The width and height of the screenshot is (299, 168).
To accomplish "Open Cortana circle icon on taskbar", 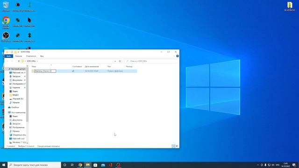I will click(x=64, y=165).
